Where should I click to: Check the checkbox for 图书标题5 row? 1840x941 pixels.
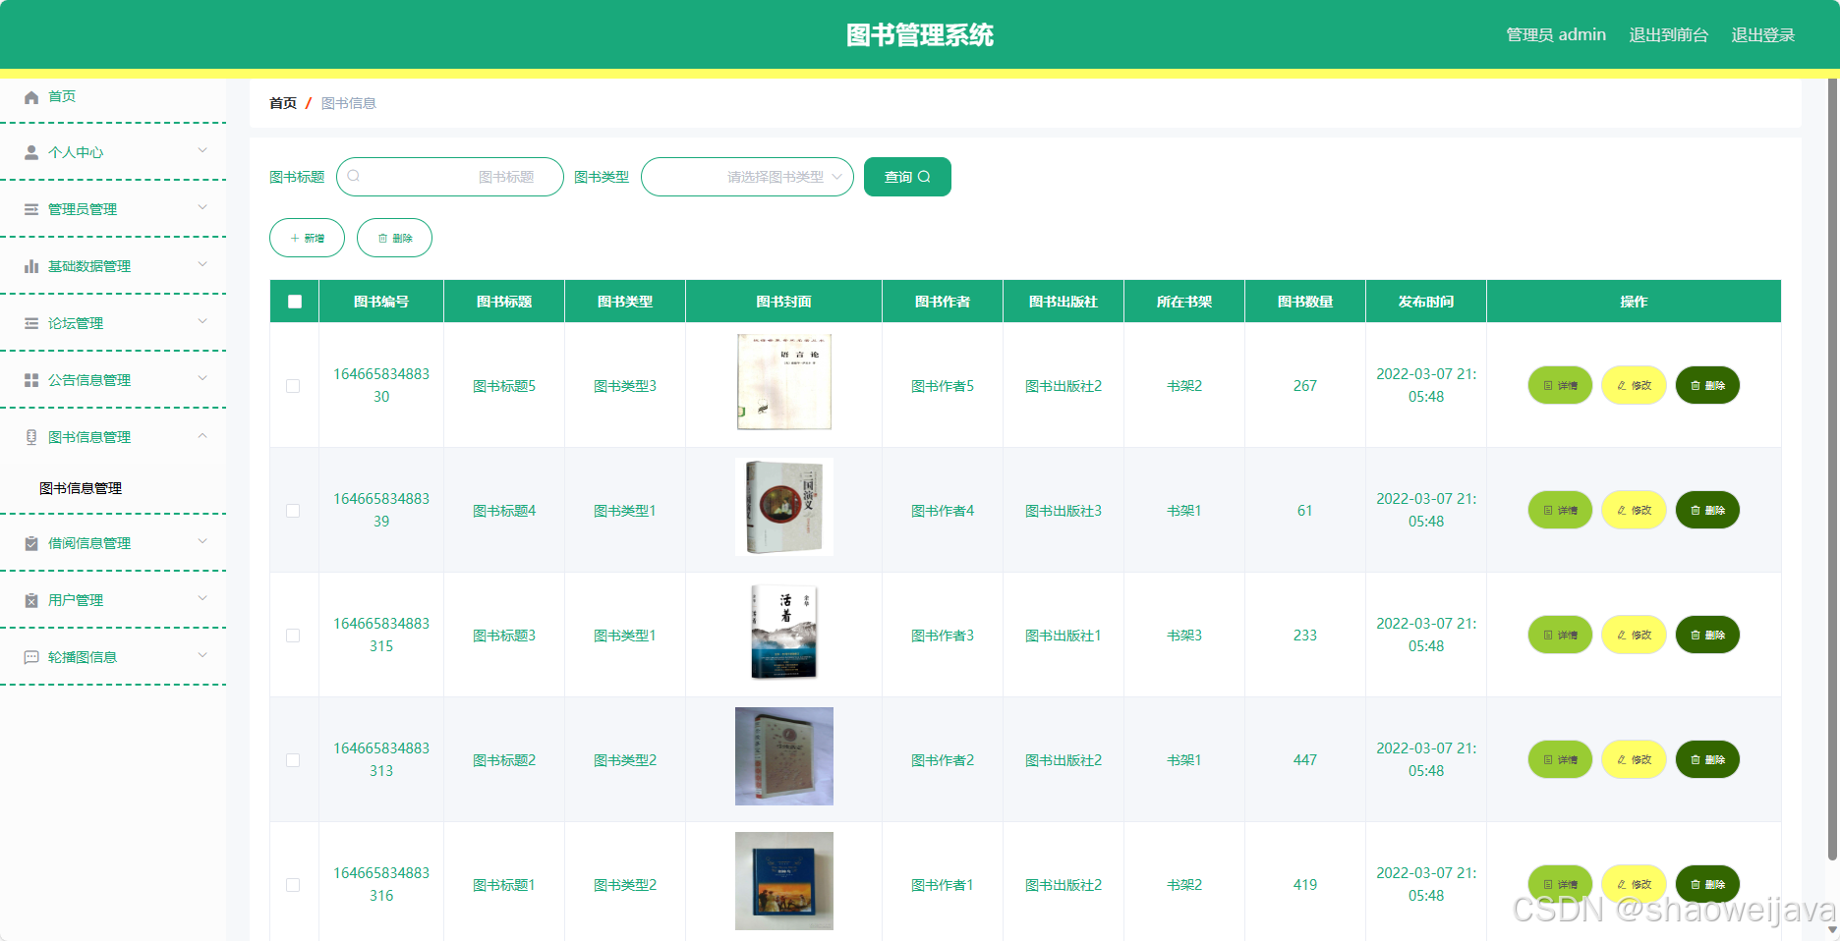click(x=293, y=386)
